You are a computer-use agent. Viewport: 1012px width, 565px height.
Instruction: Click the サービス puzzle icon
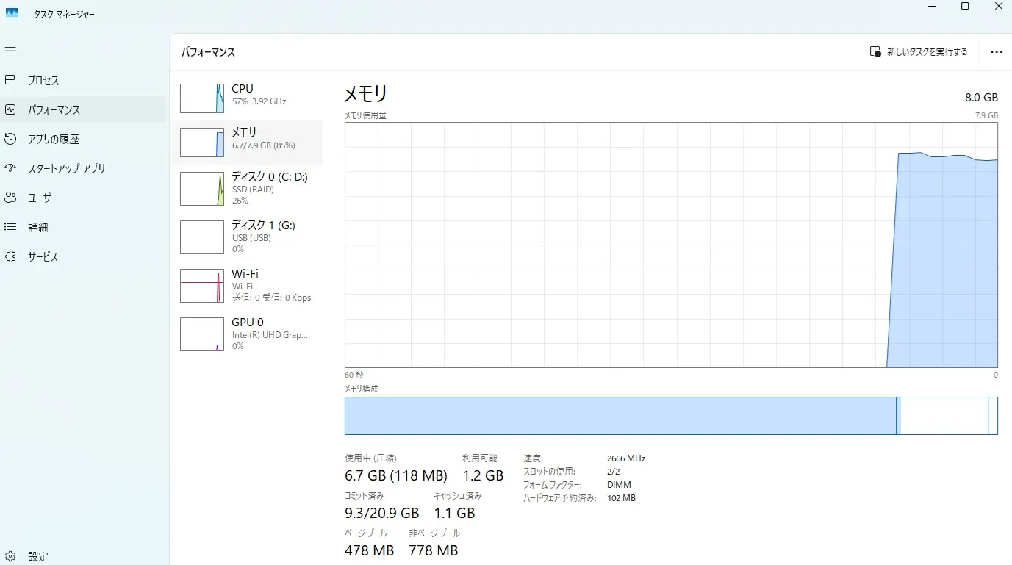point(10,256)
